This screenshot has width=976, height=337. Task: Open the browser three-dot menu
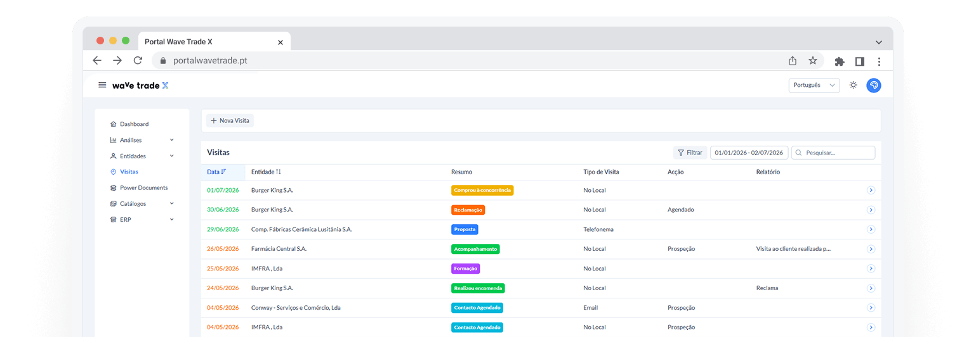(x=879, y=61)
